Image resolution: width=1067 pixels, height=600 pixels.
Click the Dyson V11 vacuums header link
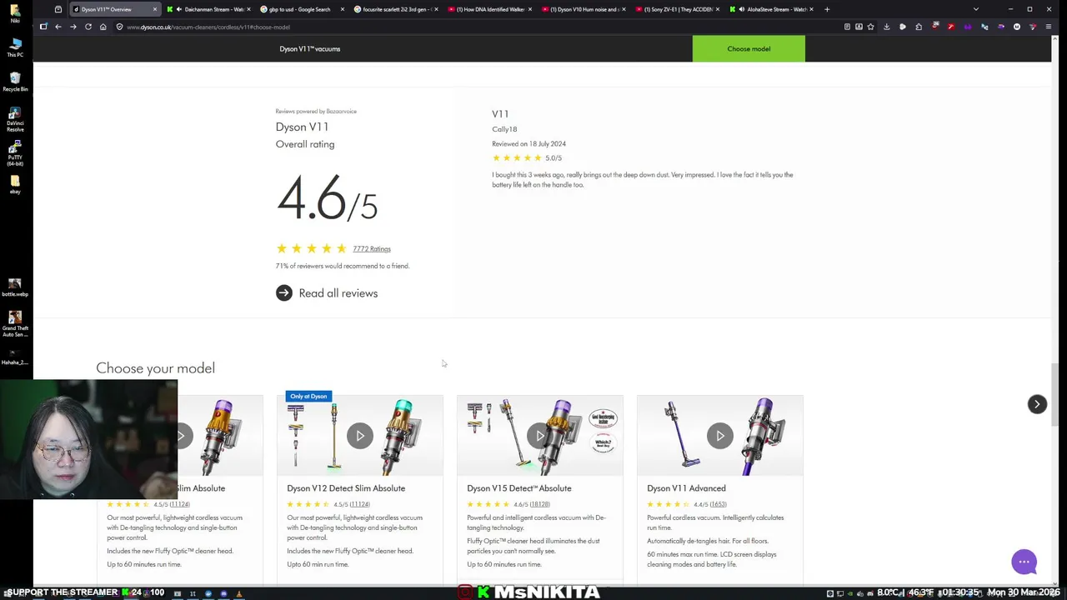(309, 48)
